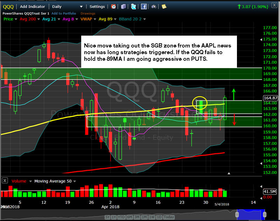Image resolution: width=280 pixels, height=221 pixels.
Task: Open the Daily timeframe dropdown
Action: click(67, 7)
